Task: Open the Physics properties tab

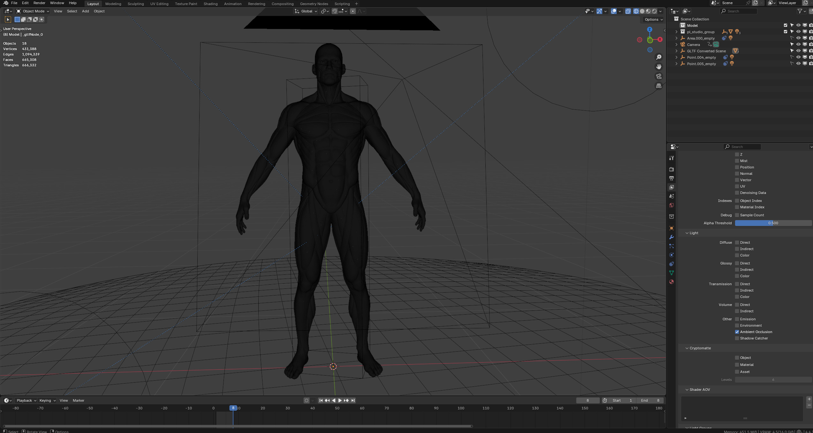Action: click(672, 255)
